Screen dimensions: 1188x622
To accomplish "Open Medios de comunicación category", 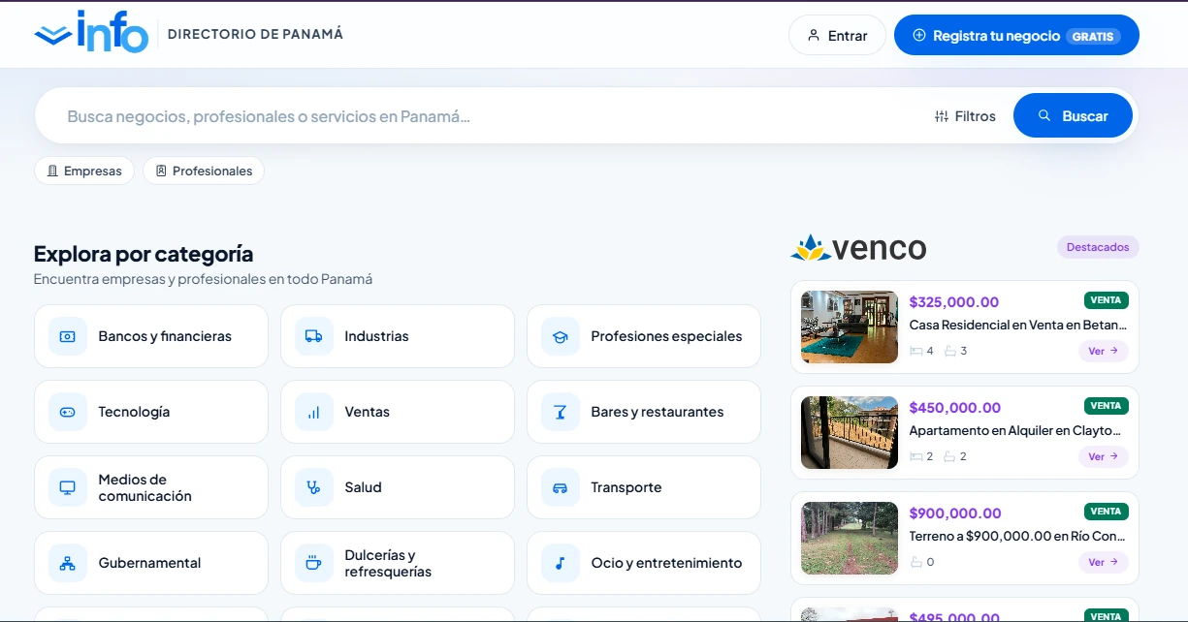I will pos(151,487).
